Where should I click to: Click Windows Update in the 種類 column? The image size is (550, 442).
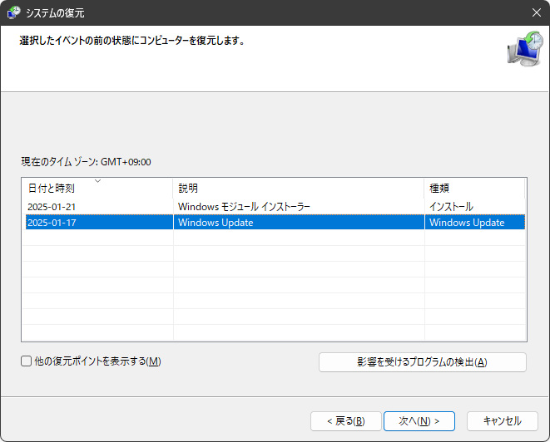click(x=467, y=223)
